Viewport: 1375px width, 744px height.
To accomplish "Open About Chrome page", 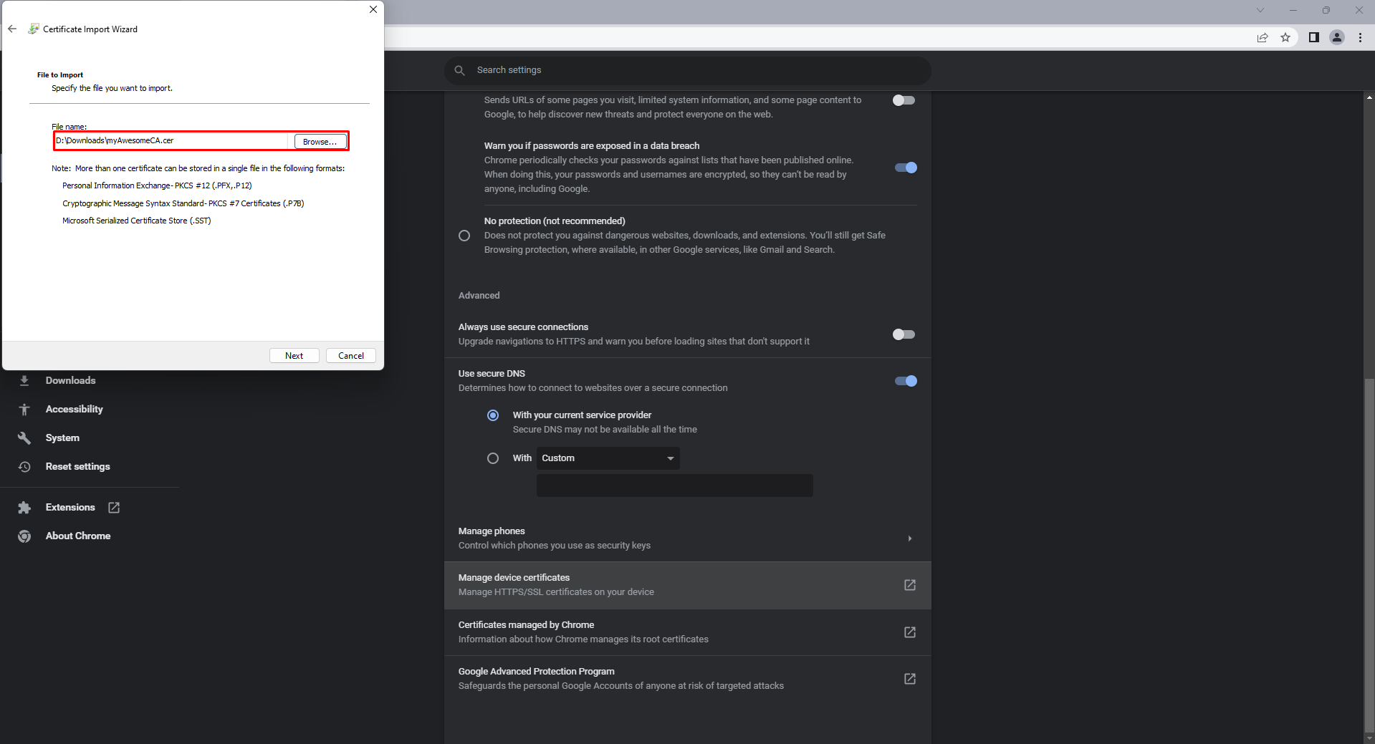I will click(x=78, y=536).
